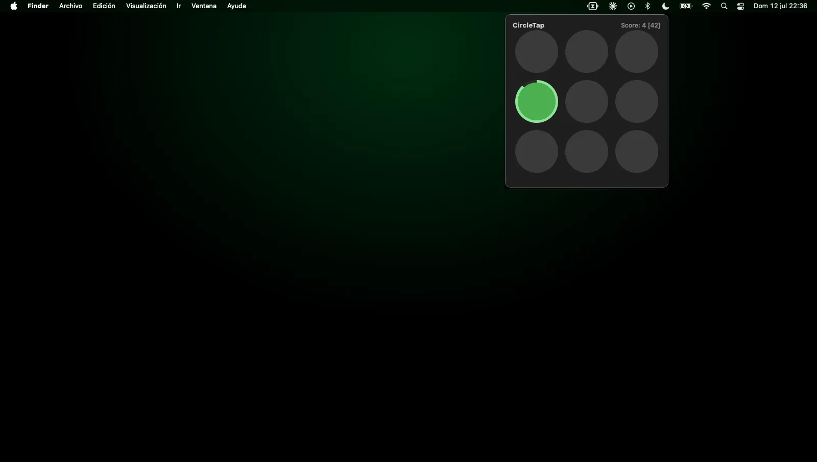This screenshot has width=817, height=462.
Task: Open the Ventana menu
Action: pos(204,6)
